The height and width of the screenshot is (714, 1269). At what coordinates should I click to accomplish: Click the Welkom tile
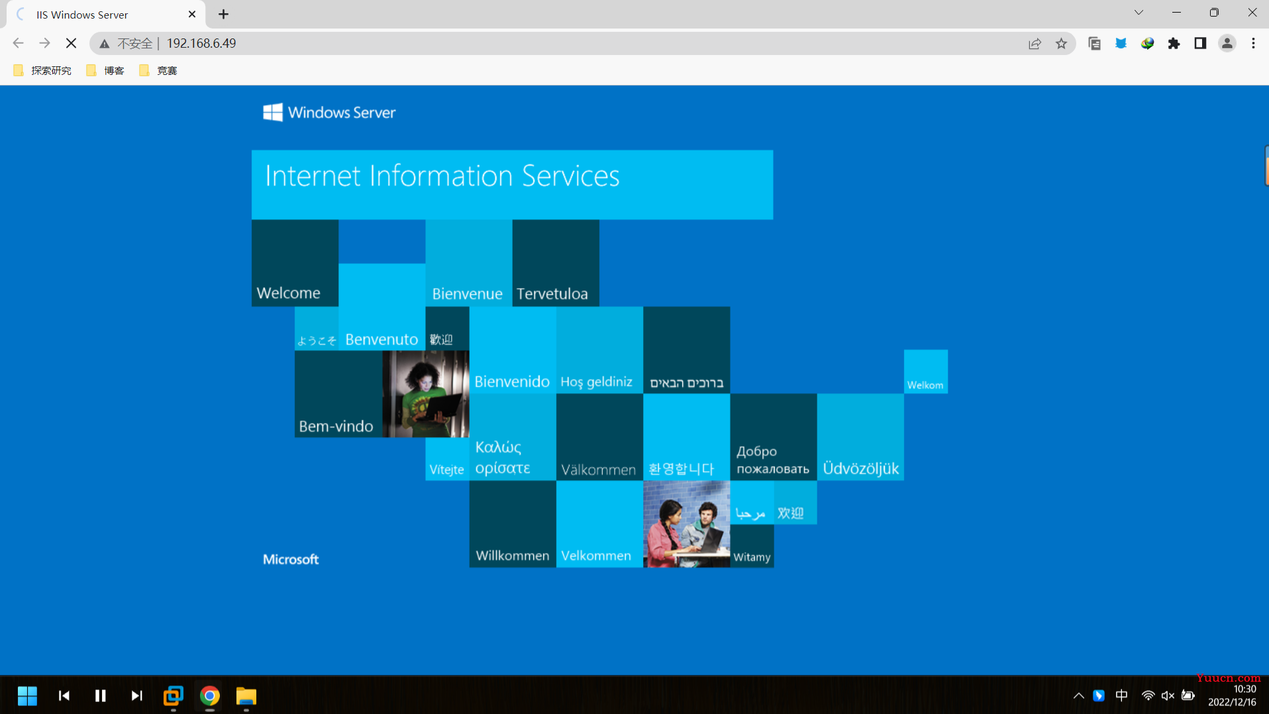(x=925, y=372)
